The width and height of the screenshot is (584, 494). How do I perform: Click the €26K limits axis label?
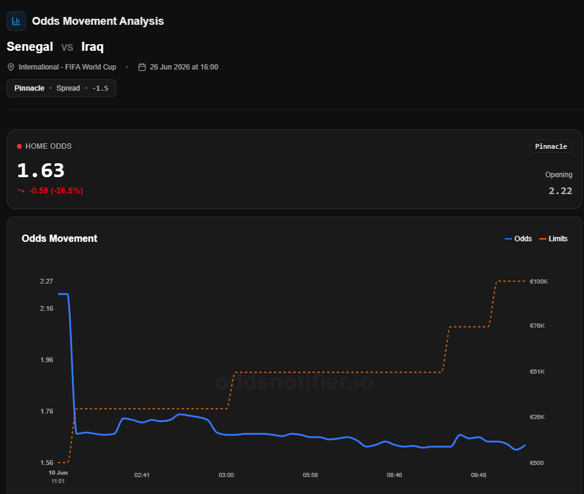point(537,417)
